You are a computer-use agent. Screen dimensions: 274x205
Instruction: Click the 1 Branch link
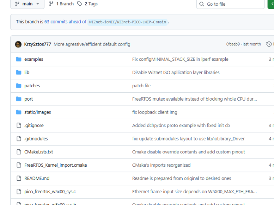[61, 4]
